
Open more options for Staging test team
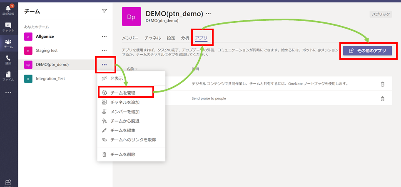(x=104, y=51)
